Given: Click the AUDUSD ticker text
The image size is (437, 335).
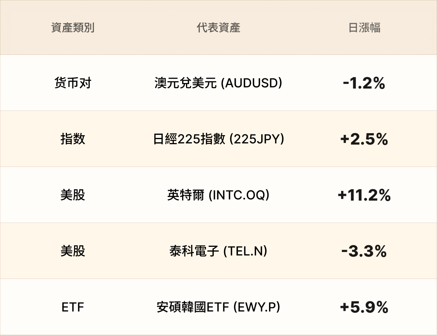Looking at the screenshot, I should (x=252, y=83).
